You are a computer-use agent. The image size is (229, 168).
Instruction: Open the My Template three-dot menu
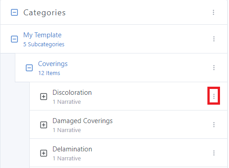(x=214, y=39)
